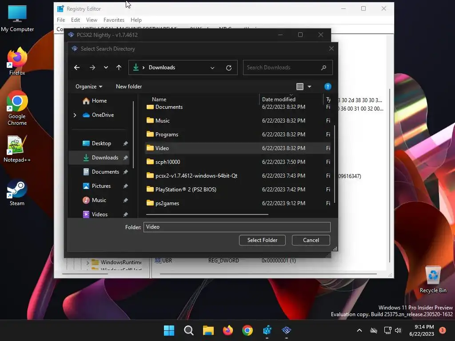Open Videos in the sidebar
455x341 pixels.
pos(100,214)
